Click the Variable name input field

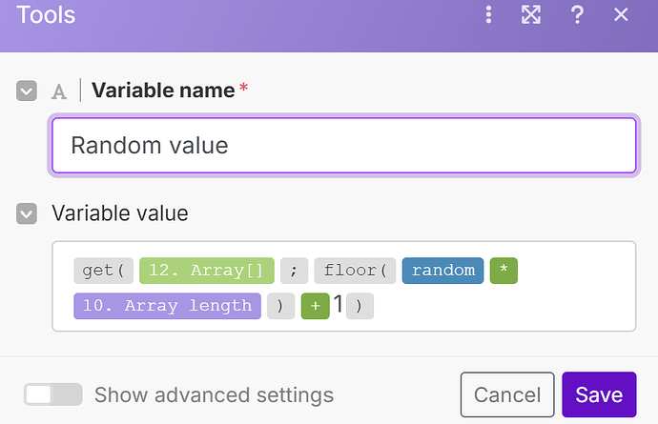[343, 146]
